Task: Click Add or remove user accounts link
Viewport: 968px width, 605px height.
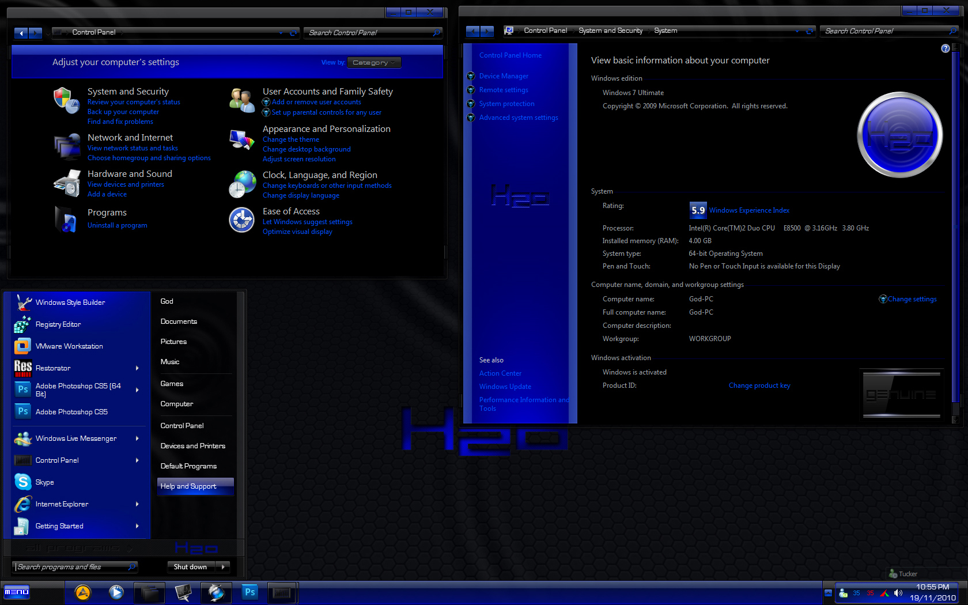Action: [316, 102]
